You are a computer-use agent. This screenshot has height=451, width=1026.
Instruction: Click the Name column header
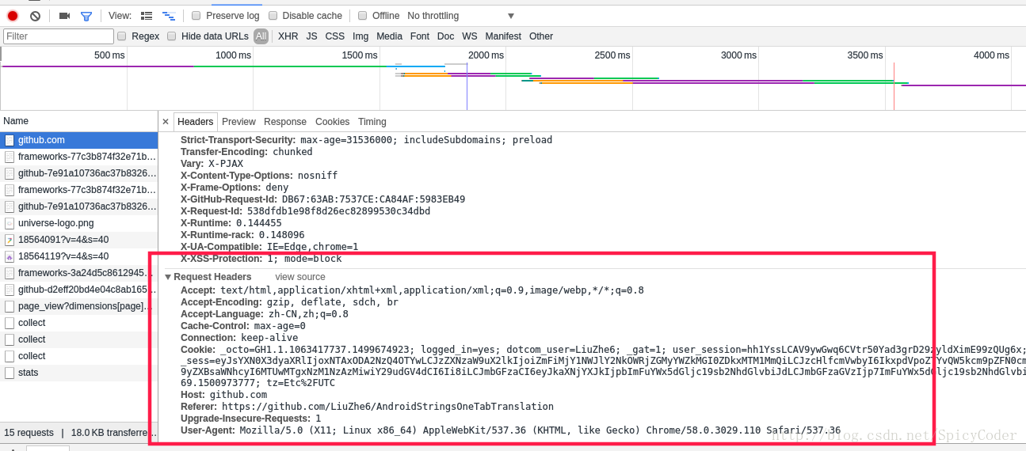(79, 121)
